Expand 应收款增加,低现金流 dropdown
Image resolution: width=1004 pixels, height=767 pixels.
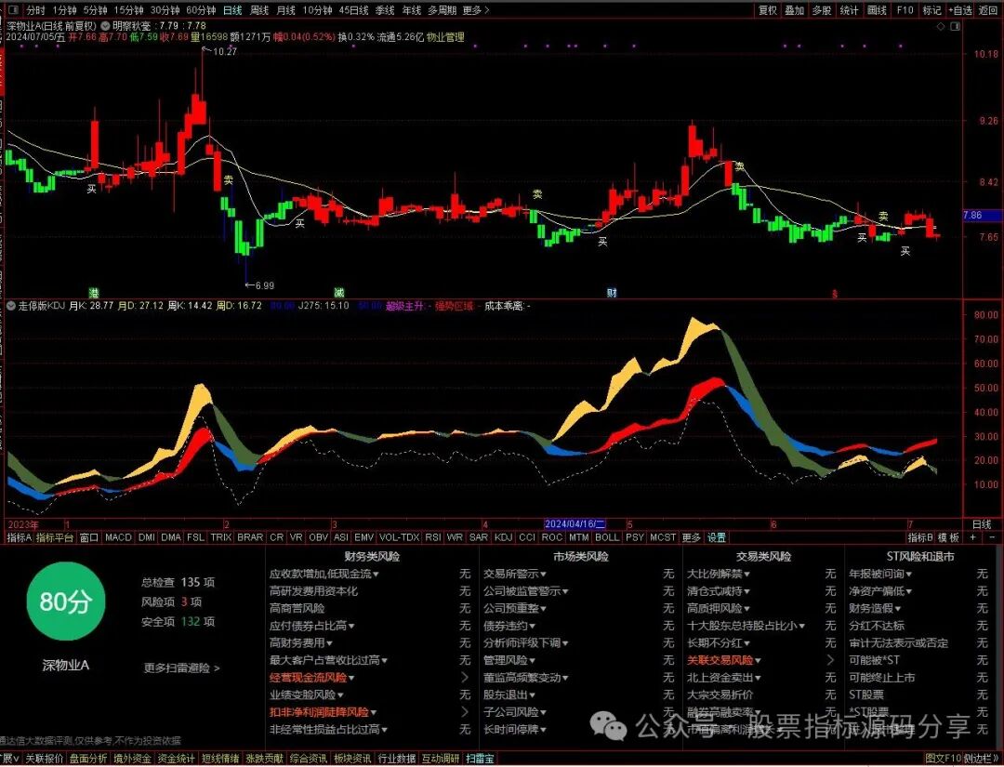324,574
